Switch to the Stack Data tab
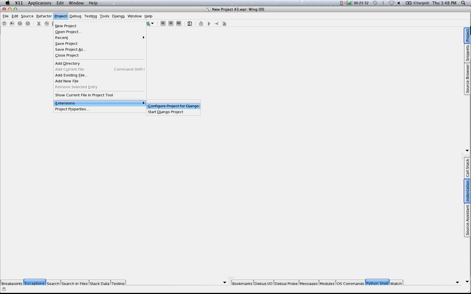 pos(100,283)
